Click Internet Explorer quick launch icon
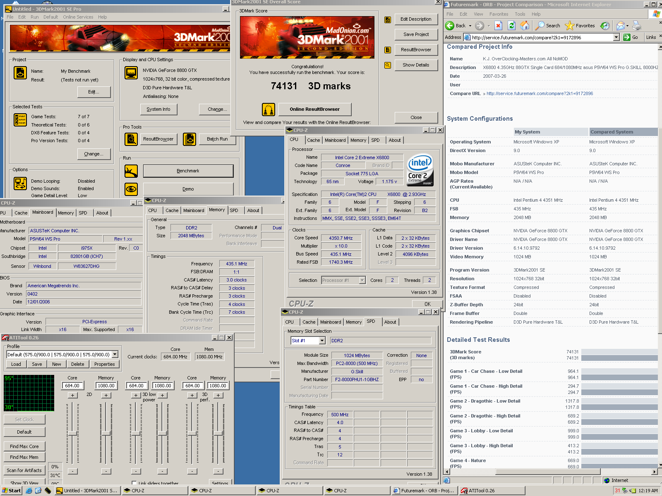The height and width of the screenshot is (496, 662). (29, 491)
